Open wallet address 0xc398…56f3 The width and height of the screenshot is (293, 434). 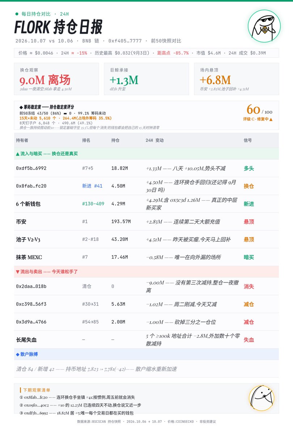[31, 304]
